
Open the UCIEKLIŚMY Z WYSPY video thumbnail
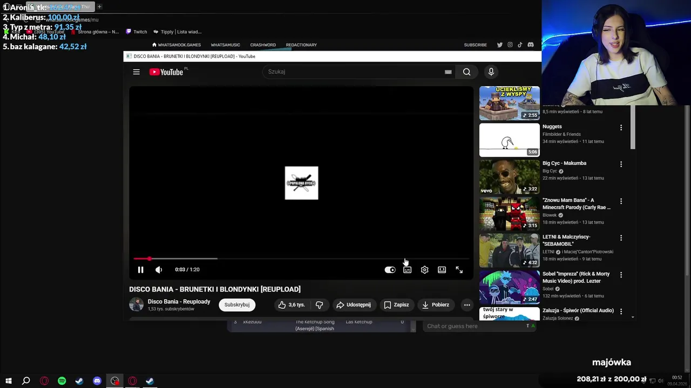tap(509, 103)
